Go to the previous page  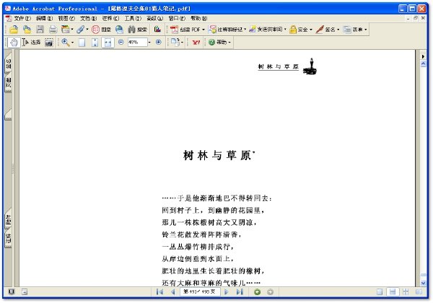click(x=173, y=291)
